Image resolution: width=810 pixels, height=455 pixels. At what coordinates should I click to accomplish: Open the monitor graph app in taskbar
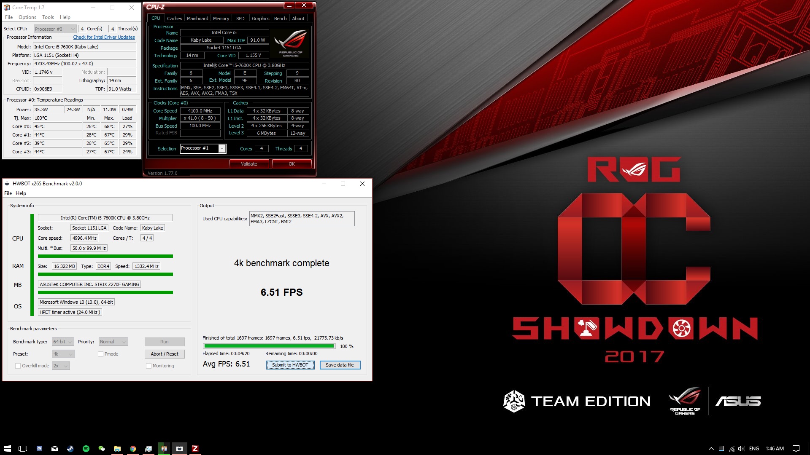(148, 449)
